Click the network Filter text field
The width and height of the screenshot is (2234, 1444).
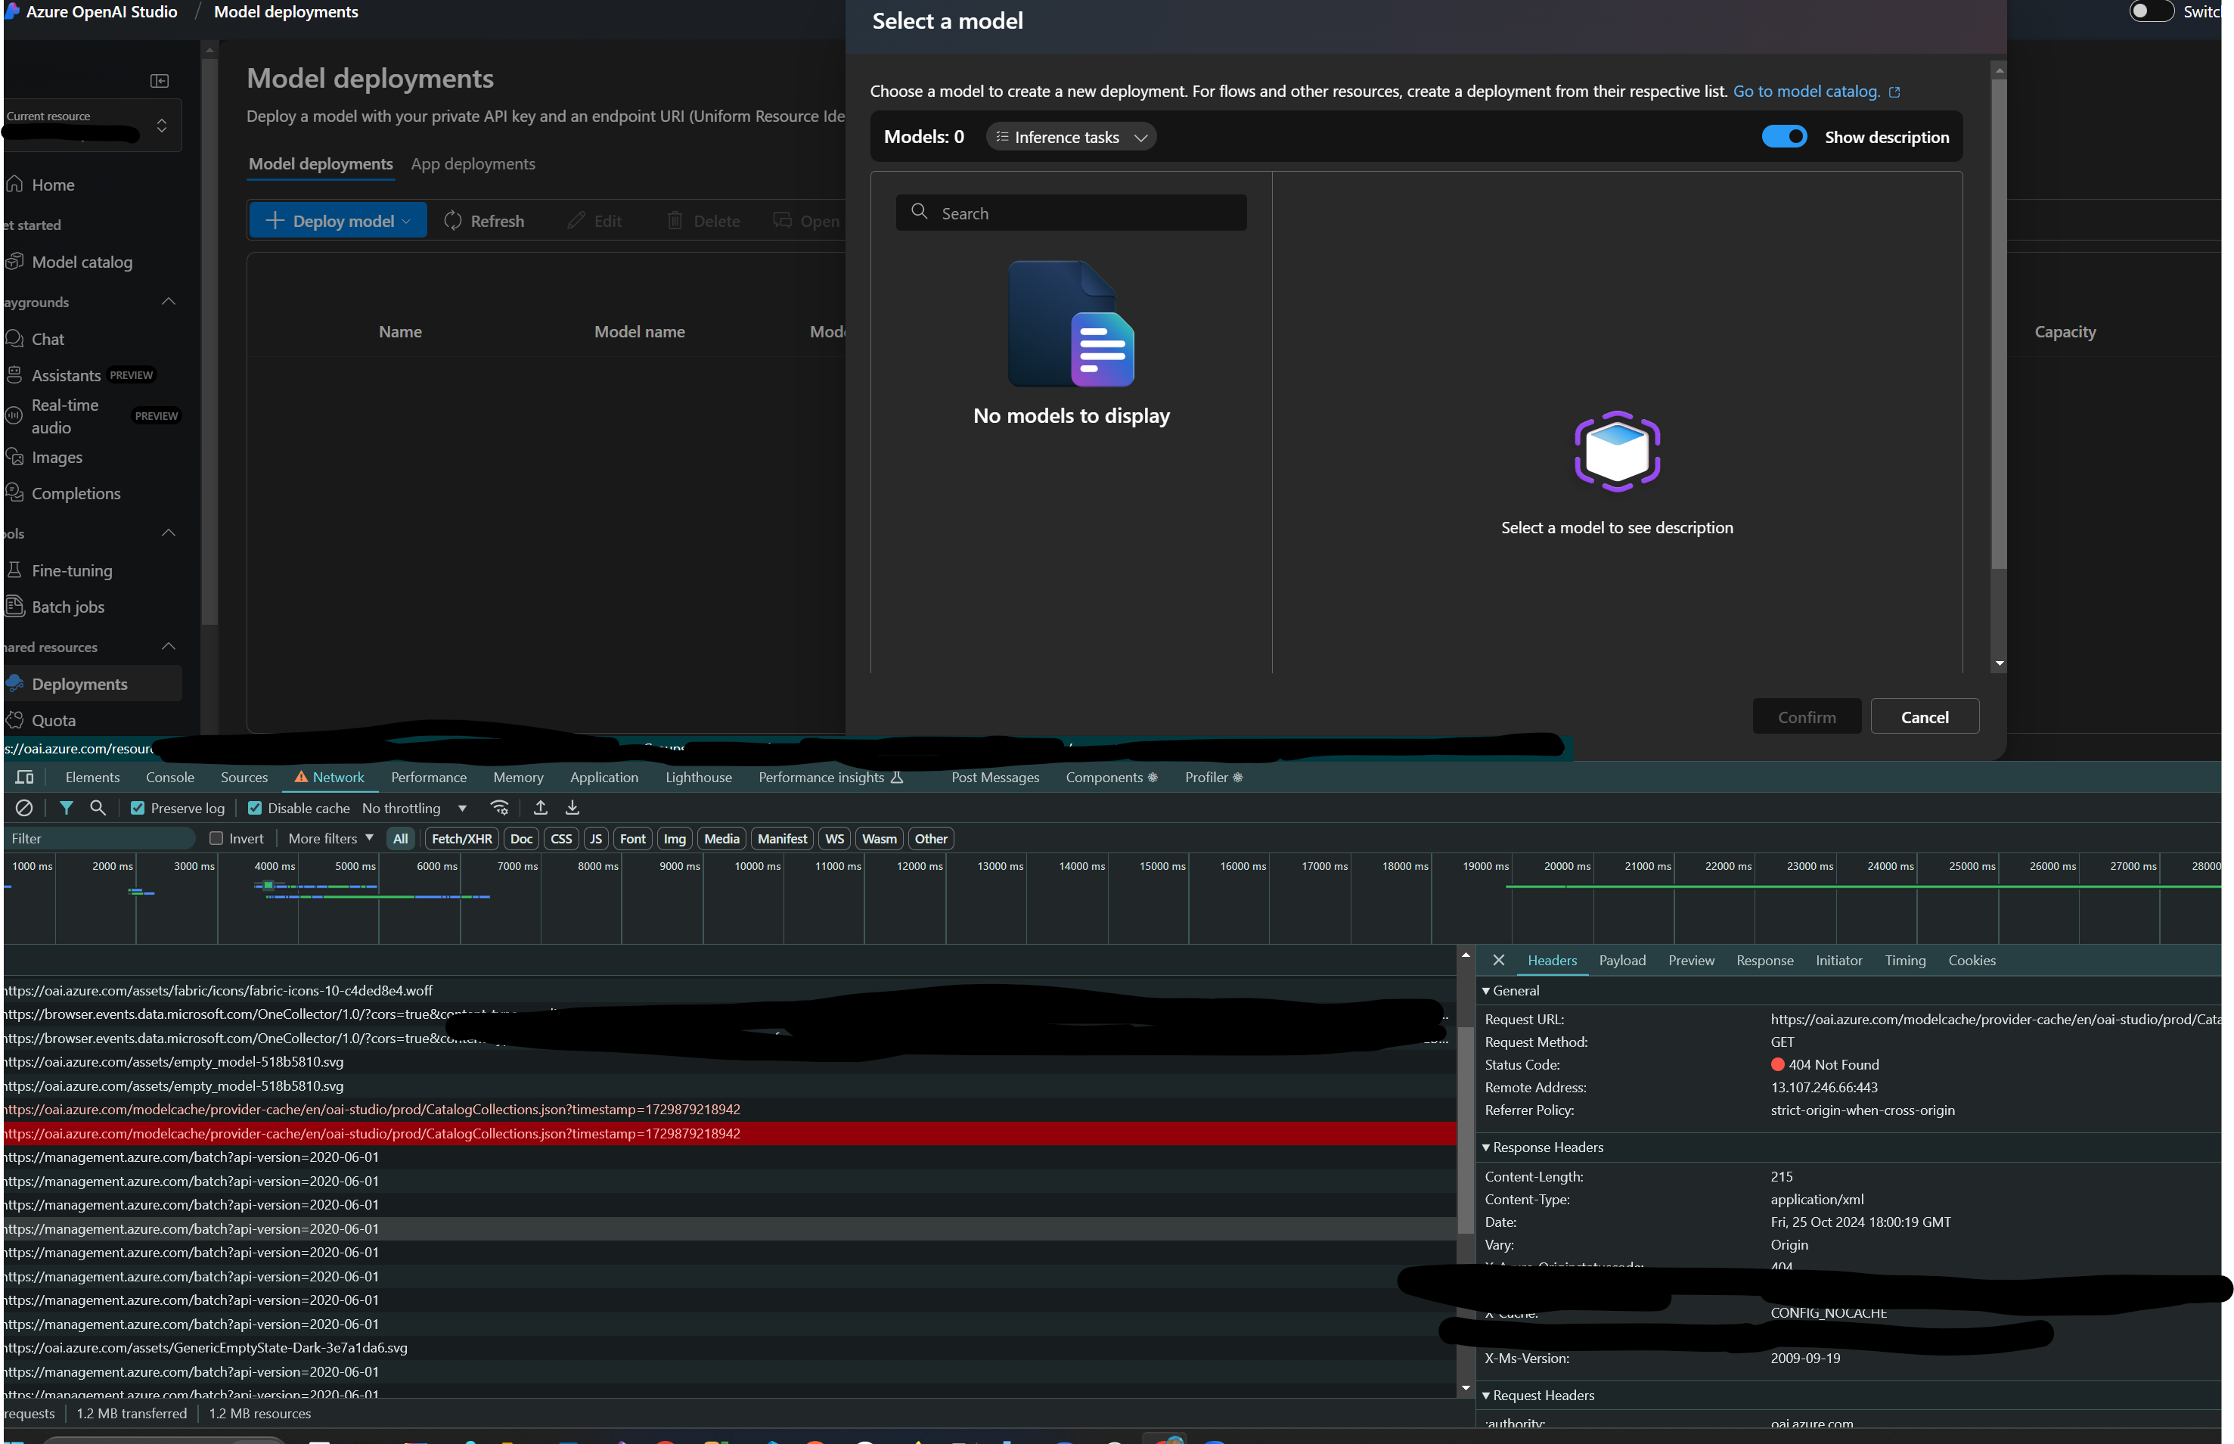click(101, 838)
